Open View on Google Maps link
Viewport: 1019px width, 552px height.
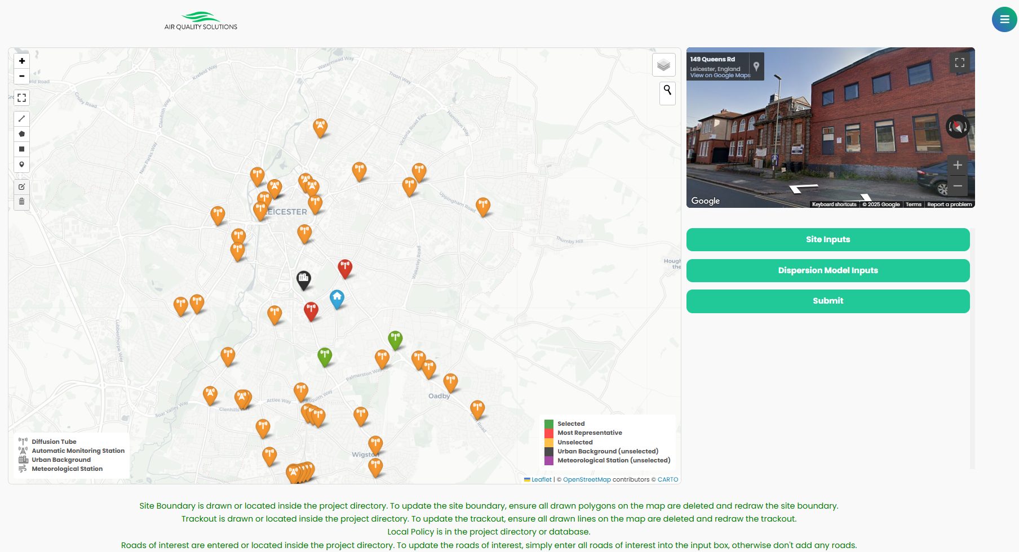point(720,75)
